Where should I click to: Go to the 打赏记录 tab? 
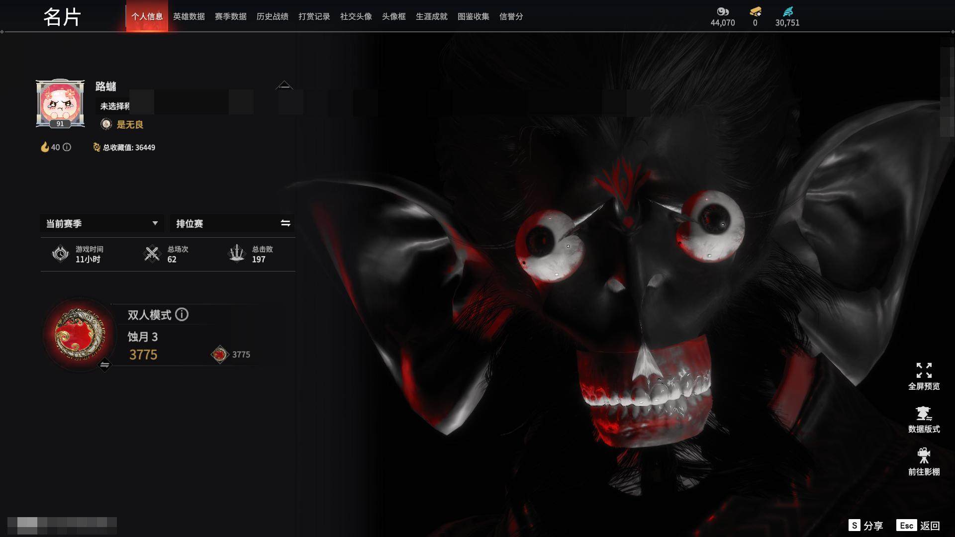point(314,16)
